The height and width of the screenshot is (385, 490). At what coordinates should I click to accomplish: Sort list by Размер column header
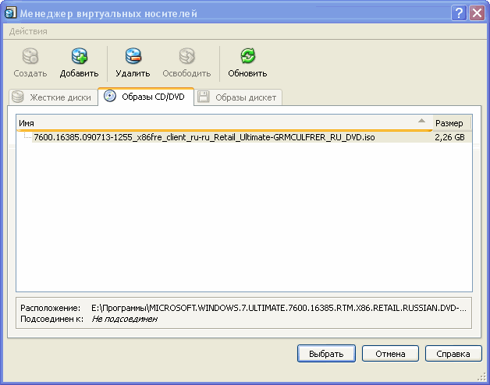coord(451,123)
